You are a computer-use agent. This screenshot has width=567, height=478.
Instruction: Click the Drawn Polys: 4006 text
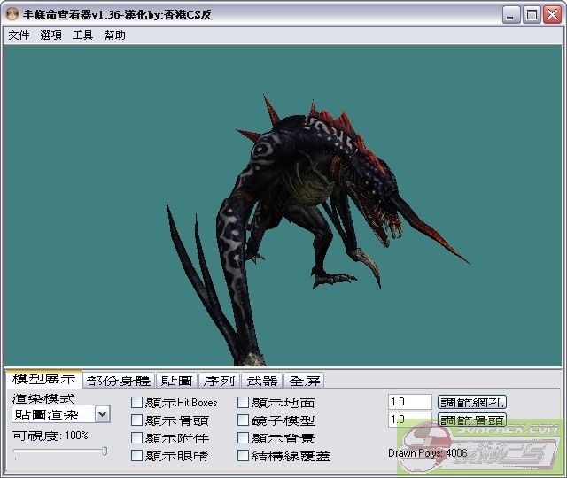point(427,453)
